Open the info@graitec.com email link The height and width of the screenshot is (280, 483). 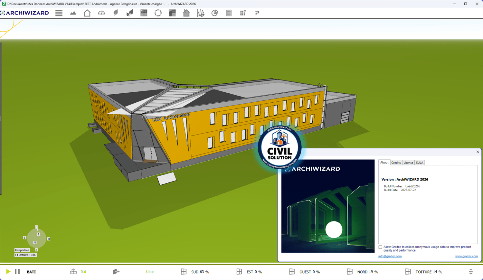(390, 256)
